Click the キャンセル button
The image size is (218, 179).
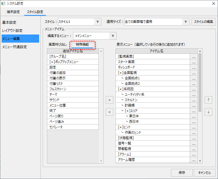click(x=204, y=172)
